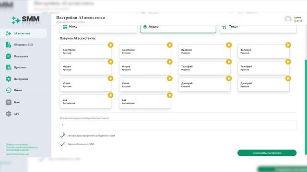Viewport: 307px width, 172px height.
Task: Play the first Тимофей voice sample
Action: click(229, 62)
